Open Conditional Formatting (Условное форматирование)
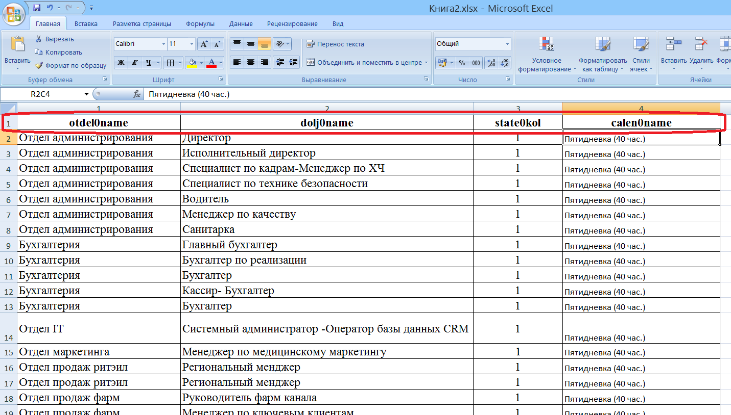Screen dimensions: 731x415 coord(547,55)
